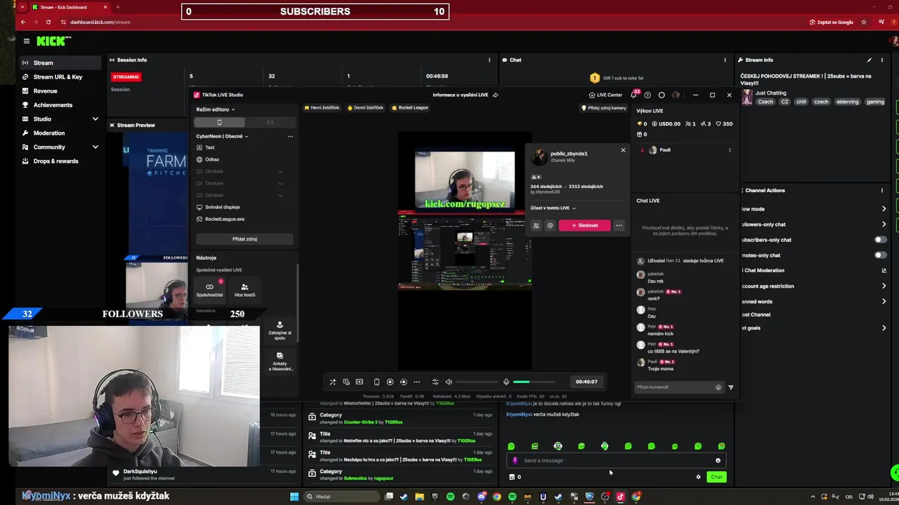
Task: Open TikTok Studio help icon
Action: tap(648, 95)
